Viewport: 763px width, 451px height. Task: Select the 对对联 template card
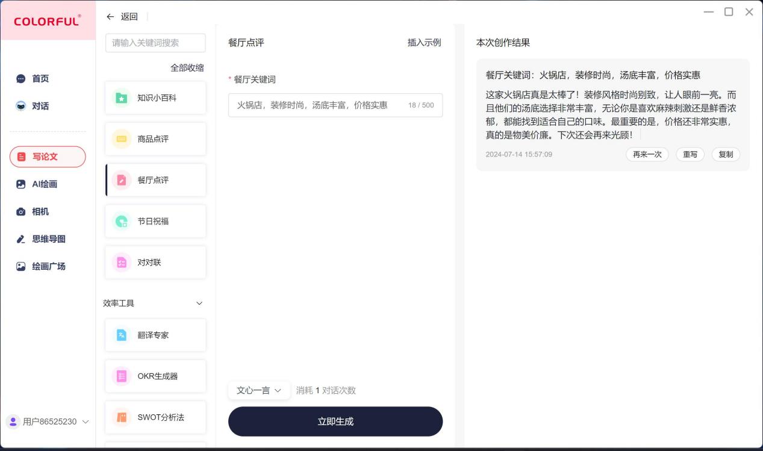coord(155,263)
